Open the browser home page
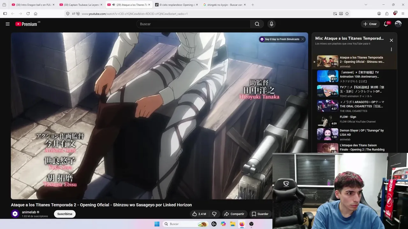The image size is (408, 229). 36,14
